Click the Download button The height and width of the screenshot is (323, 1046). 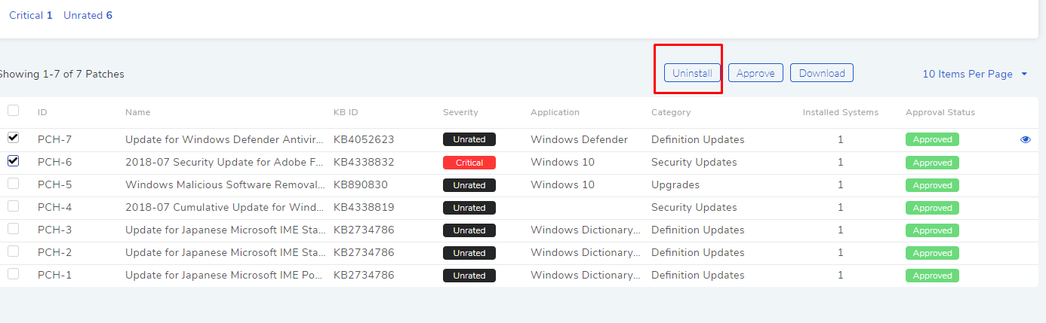[822, 73]
